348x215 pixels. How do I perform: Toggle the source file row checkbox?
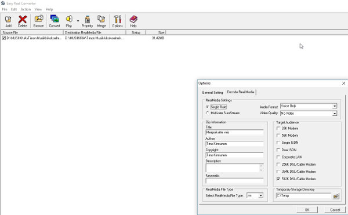pos(4,38)
